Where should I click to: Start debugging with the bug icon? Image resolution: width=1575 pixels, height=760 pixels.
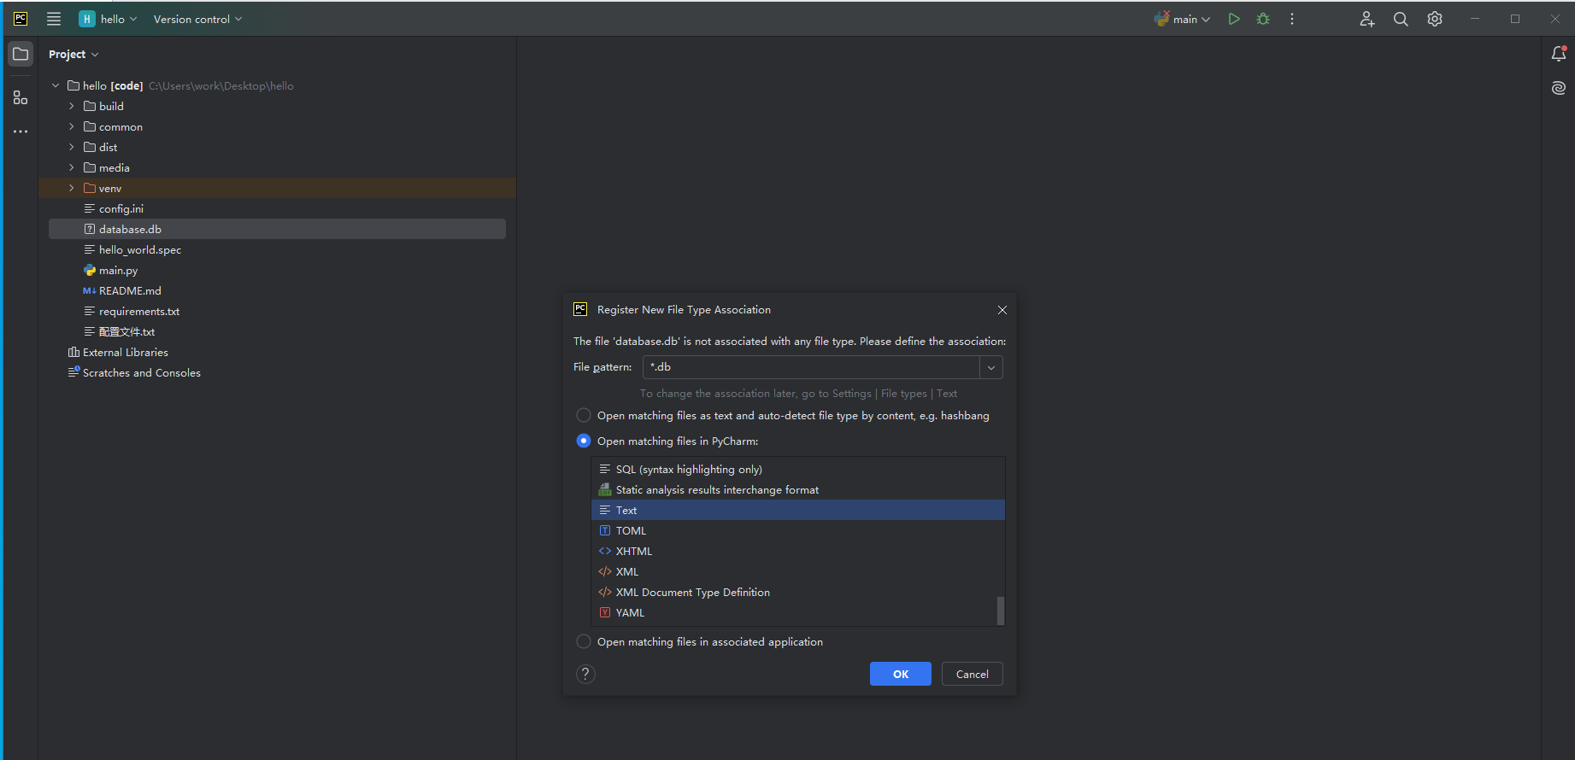click(1263, 19)
